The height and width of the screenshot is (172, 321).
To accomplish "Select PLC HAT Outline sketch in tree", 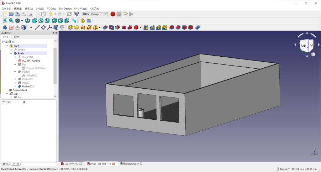I will pos(31,61).
